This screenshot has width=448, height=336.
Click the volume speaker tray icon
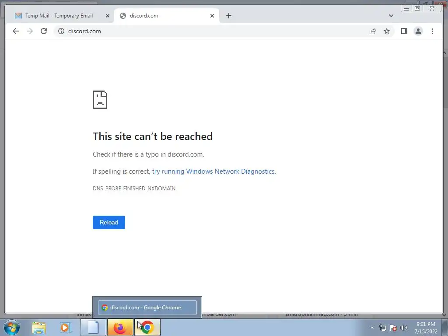click(x=404, y=328)
